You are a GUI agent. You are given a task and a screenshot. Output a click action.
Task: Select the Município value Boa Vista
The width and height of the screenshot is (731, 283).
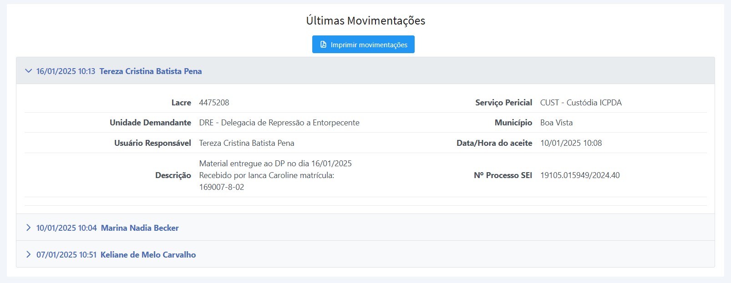[x=556, y=123]
